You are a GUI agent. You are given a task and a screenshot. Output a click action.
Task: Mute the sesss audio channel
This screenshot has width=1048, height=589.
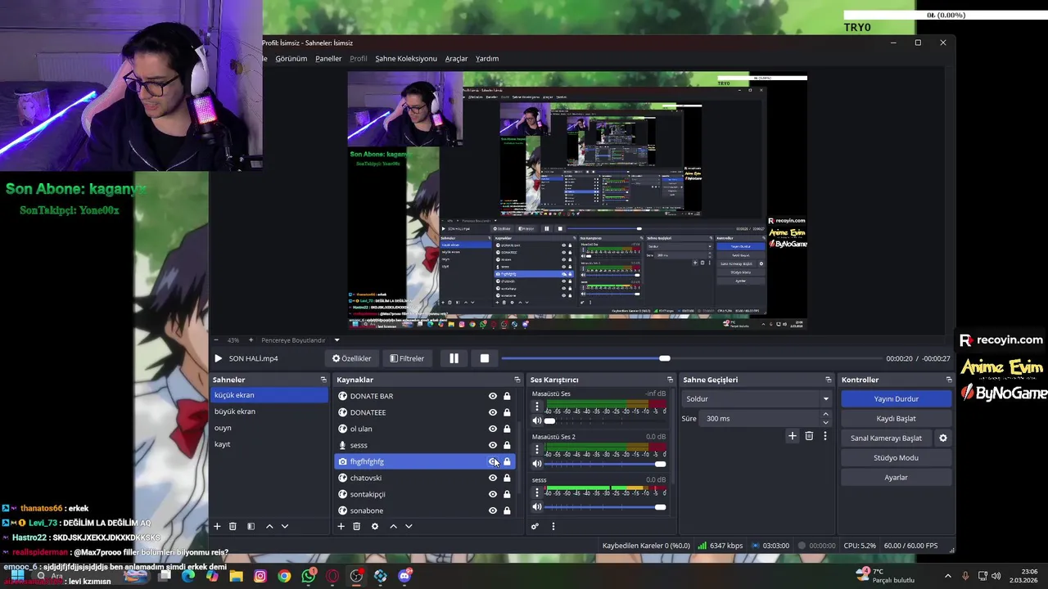coord(537,507)
